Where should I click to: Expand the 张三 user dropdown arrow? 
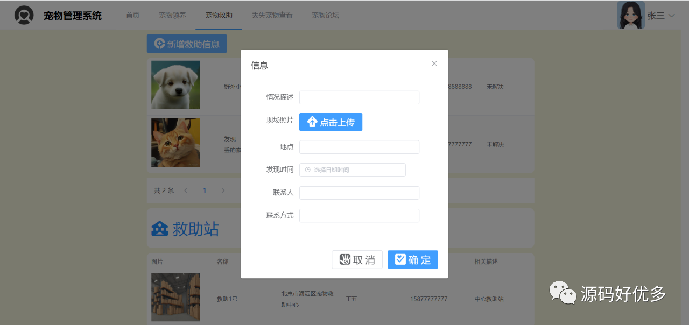point(671,16)
